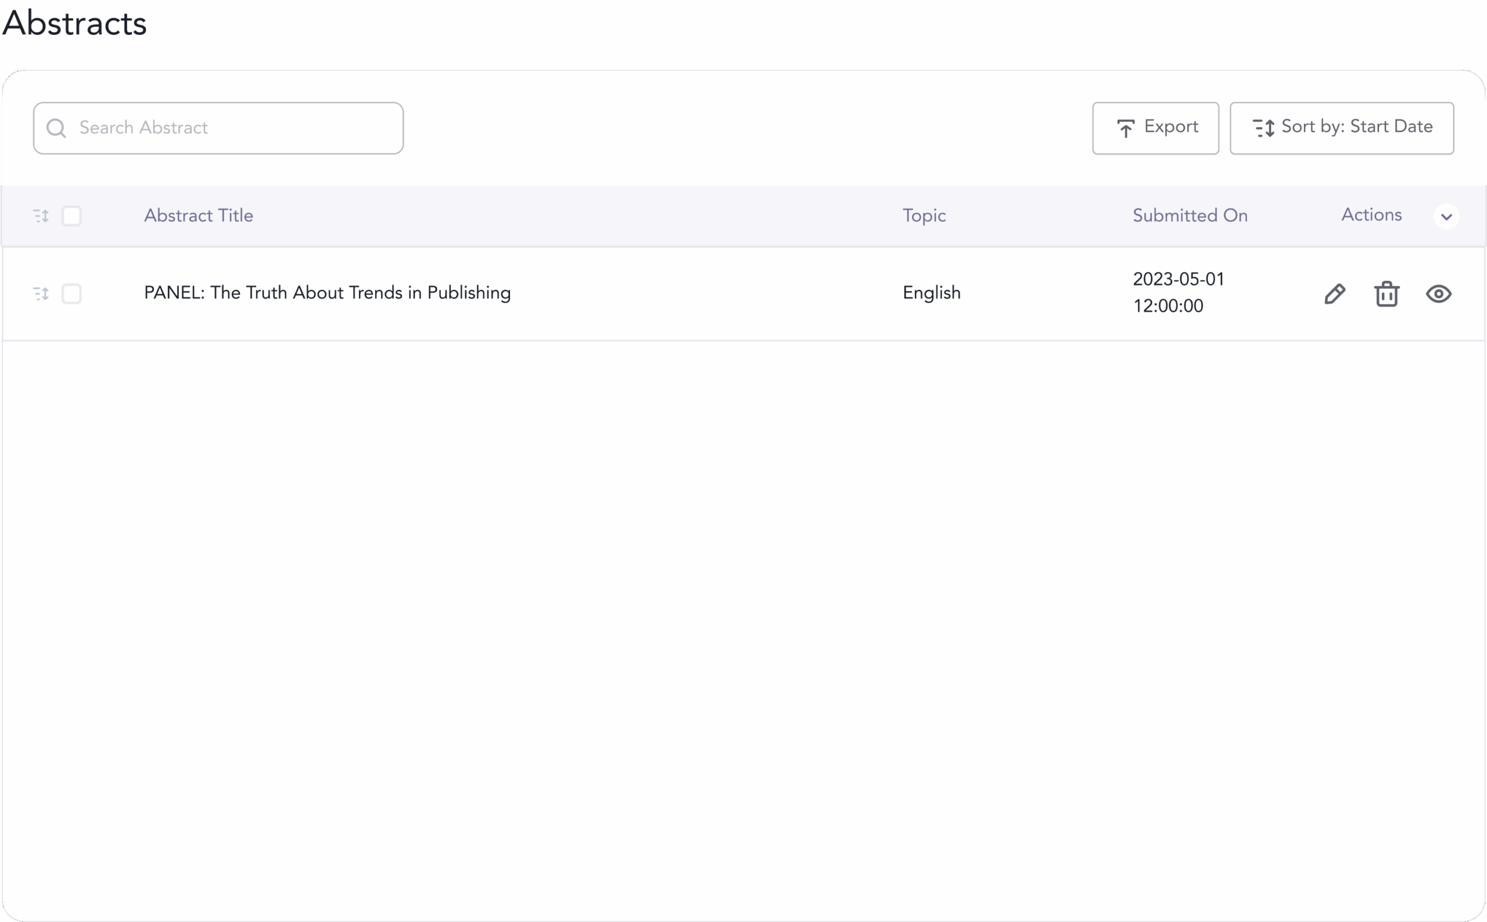1487x922 pixels.
Task: Tick the checkbox for the PANEL abstract row
Action: (x=71, y=294)
